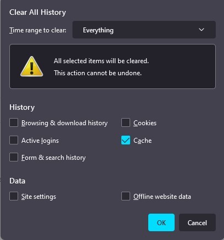Confirm clearing with the OK button
Screen dimensions: 224x240
click(x=161, y=222)
